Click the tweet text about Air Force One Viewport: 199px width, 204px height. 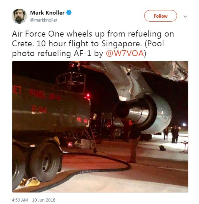[93, 44]
